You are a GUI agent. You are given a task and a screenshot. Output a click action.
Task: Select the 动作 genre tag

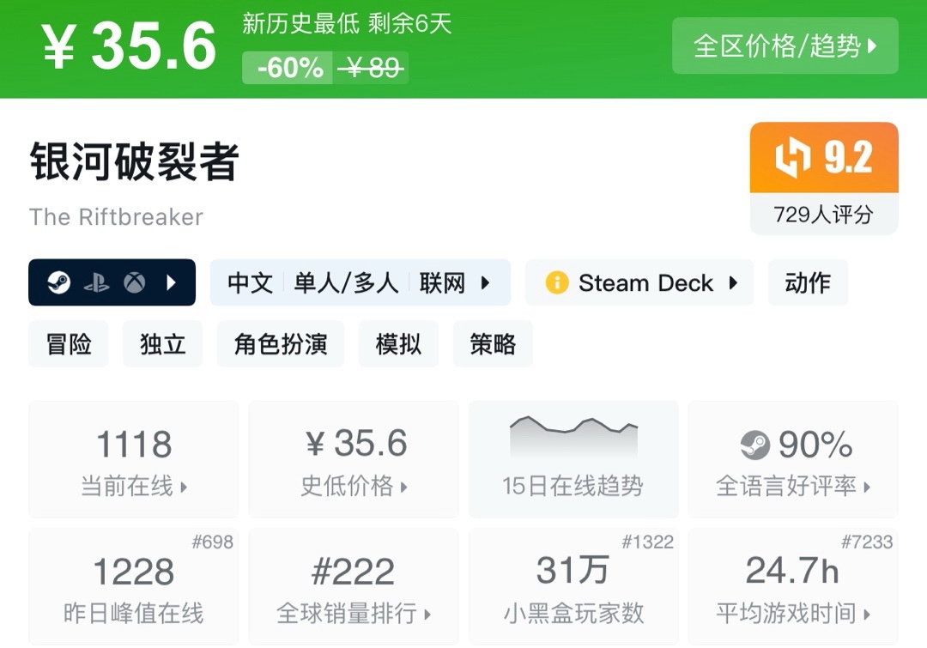[x=808, y=283]
